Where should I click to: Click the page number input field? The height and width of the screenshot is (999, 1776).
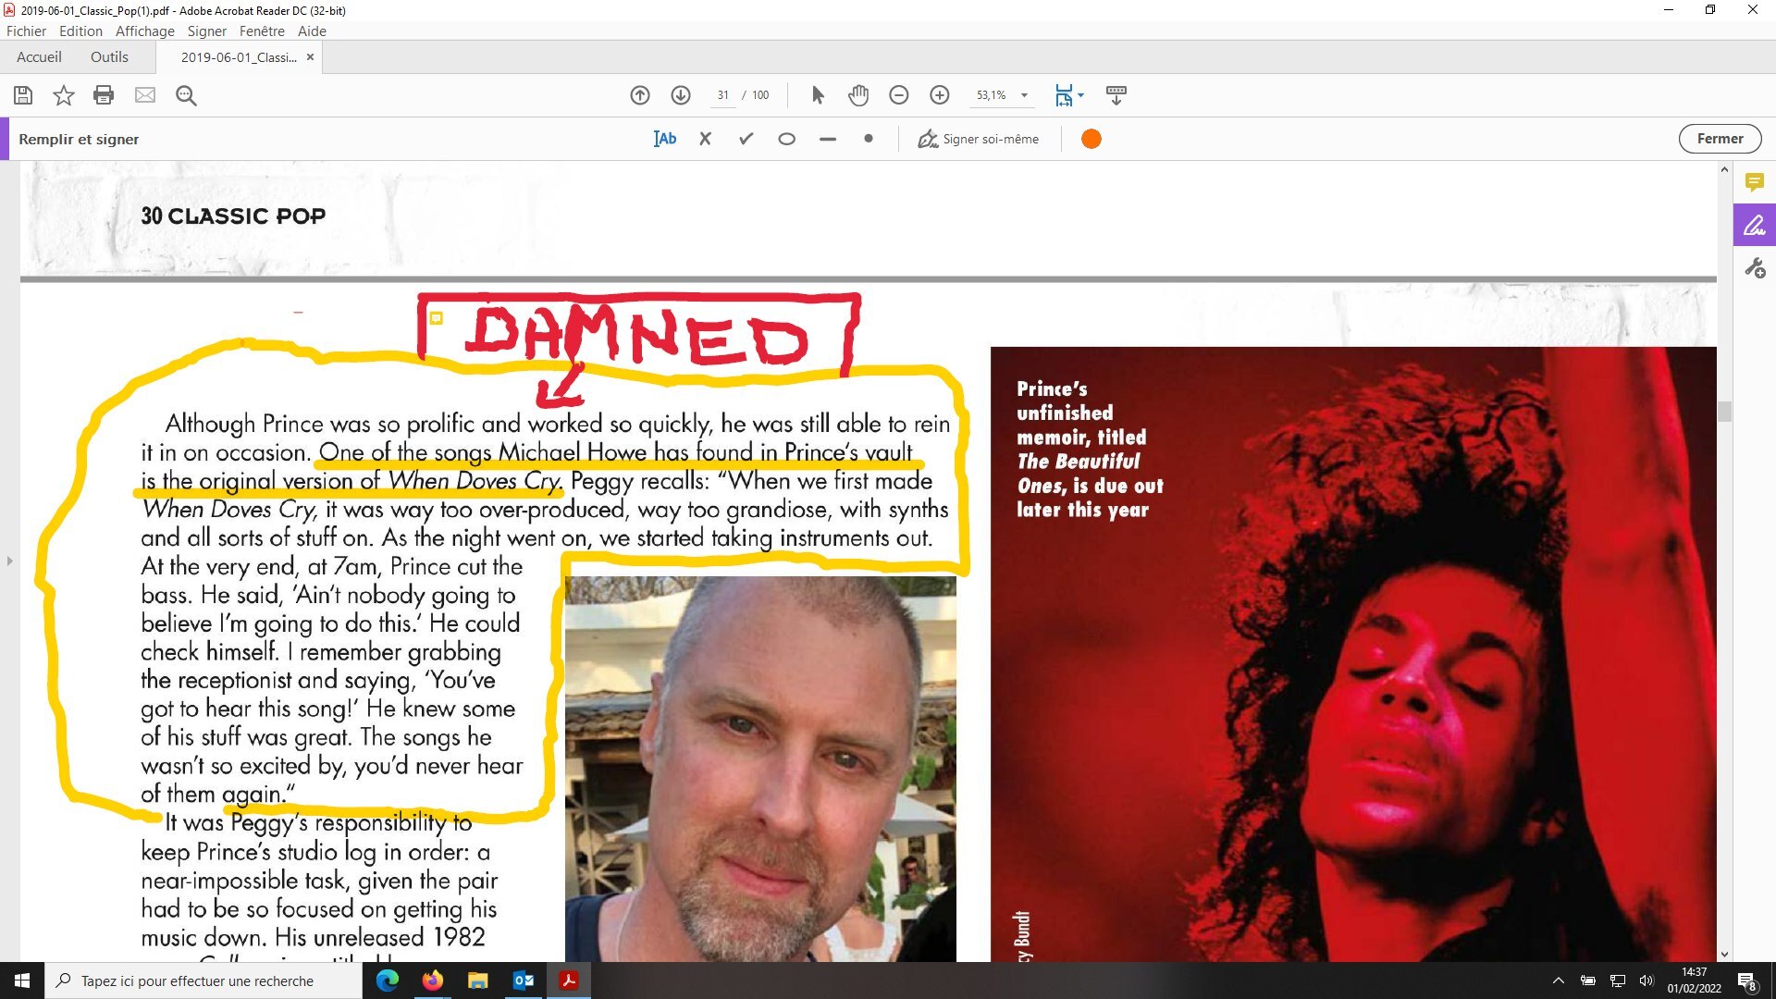tap(722, 95)
